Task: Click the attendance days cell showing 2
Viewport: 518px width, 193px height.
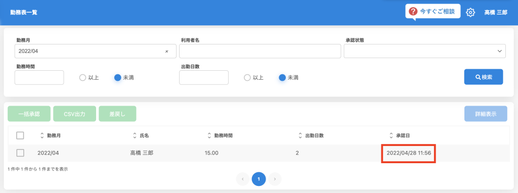Action: click(x=297, y=153)
